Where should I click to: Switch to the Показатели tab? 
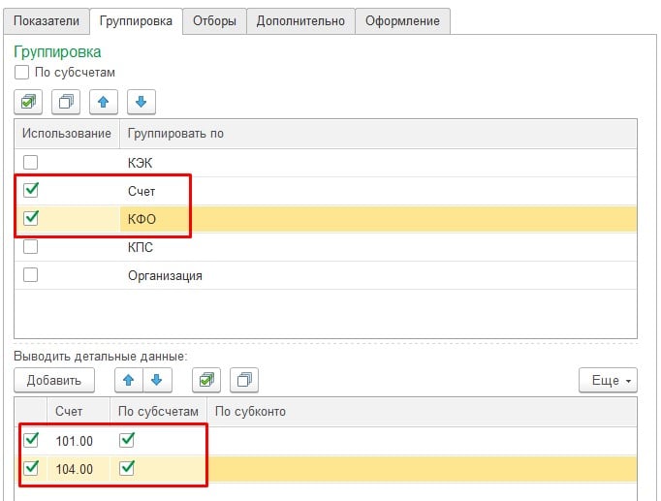pyautogui.click(x=46, y=20)
